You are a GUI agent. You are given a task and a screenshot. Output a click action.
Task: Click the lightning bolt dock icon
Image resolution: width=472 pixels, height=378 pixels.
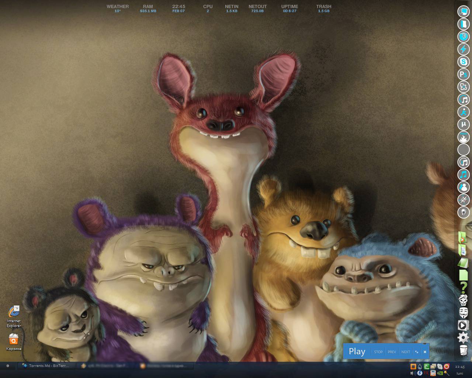(464, 49)
